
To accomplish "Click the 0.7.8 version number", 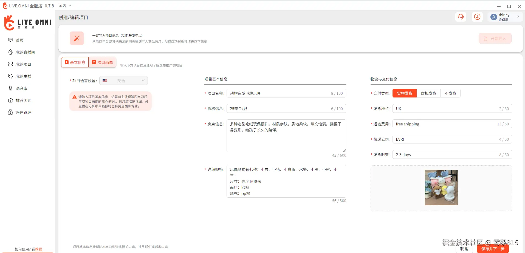I will coord(49,6).
